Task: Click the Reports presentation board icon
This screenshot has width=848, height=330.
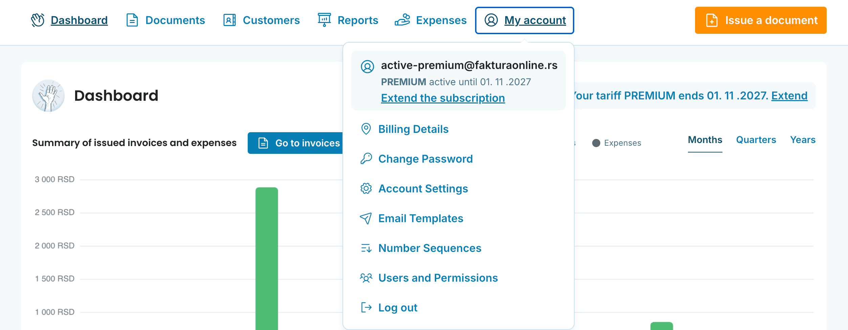Action: 324,20
